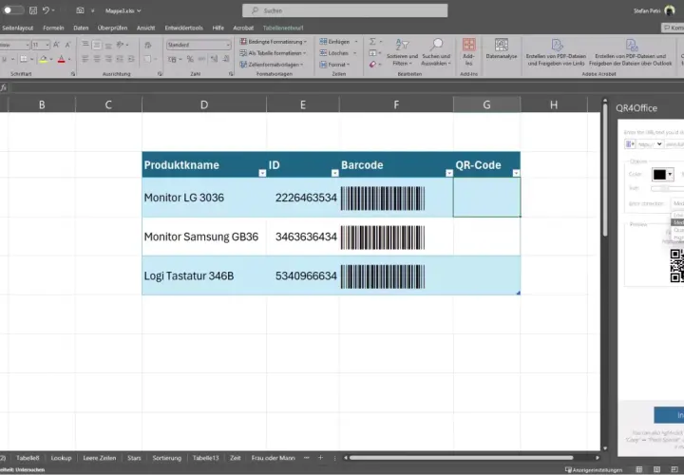Open the Ansicht ribbon tab
This screenshot has width=684, height=475.
tap(145, 28)
